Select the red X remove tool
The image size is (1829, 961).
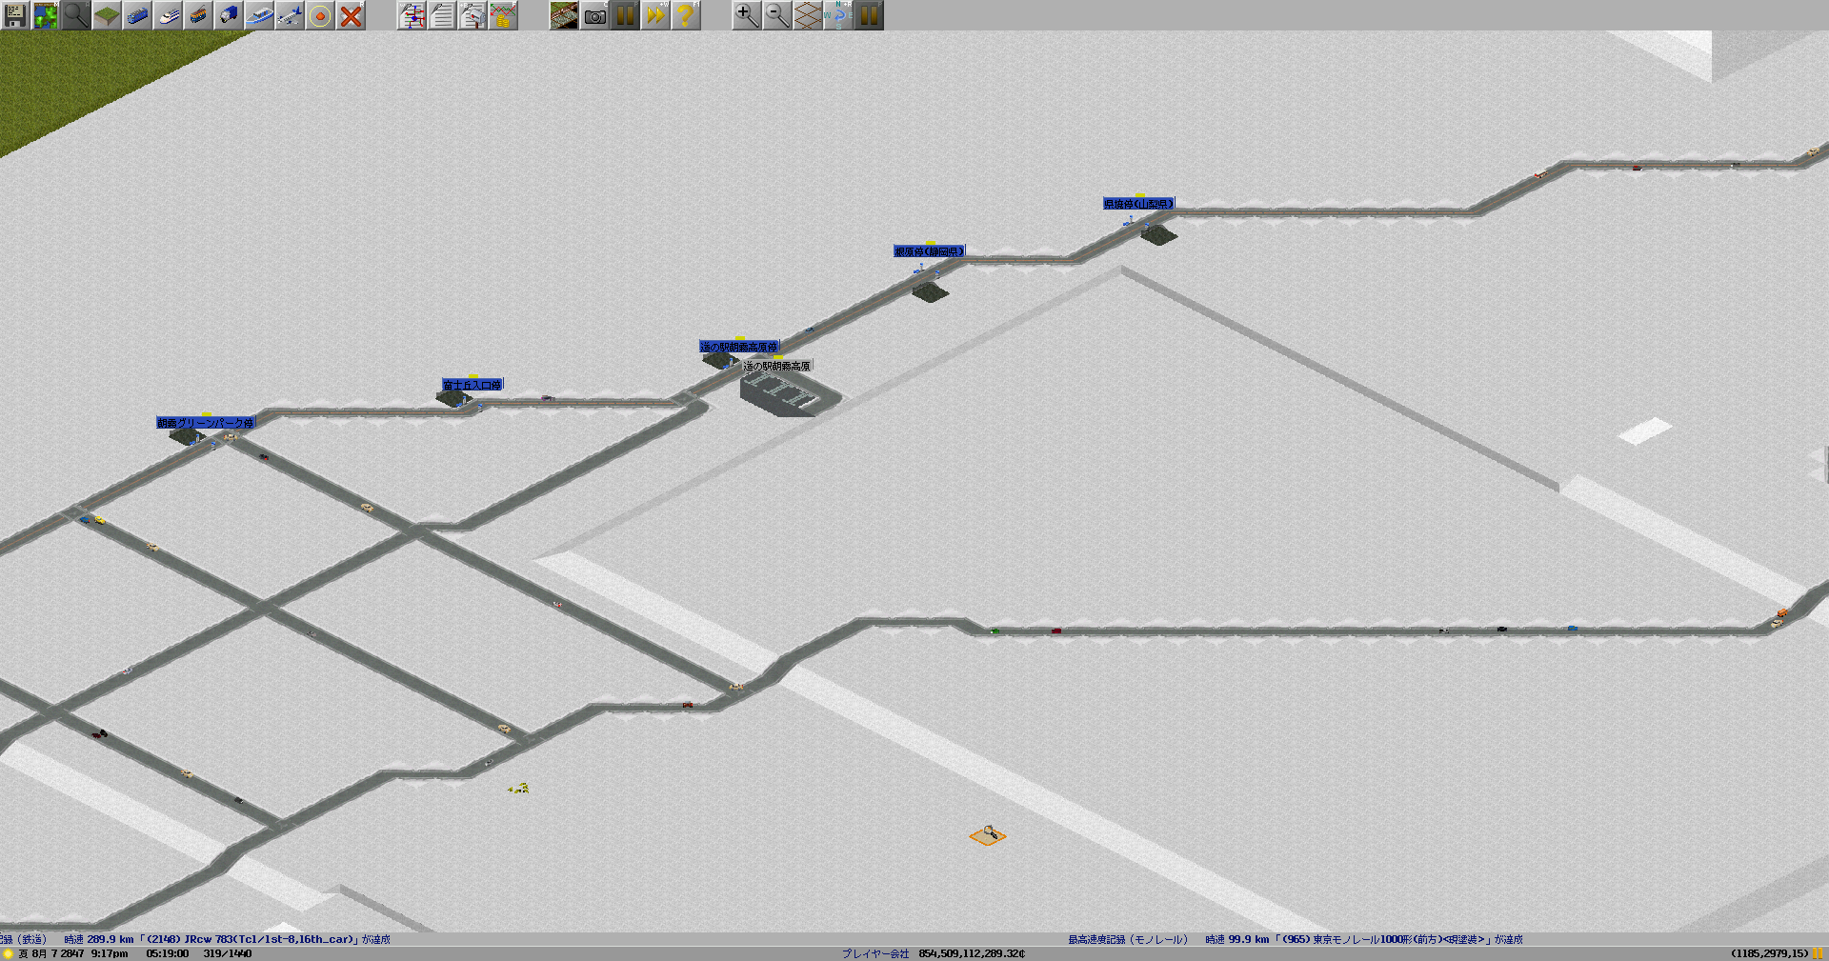click(351, 15)
